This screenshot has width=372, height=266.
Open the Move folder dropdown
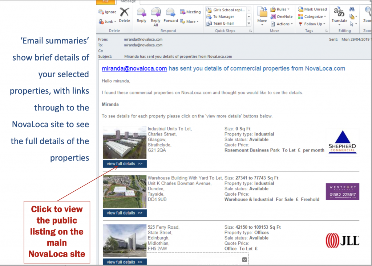click(262, 25)
